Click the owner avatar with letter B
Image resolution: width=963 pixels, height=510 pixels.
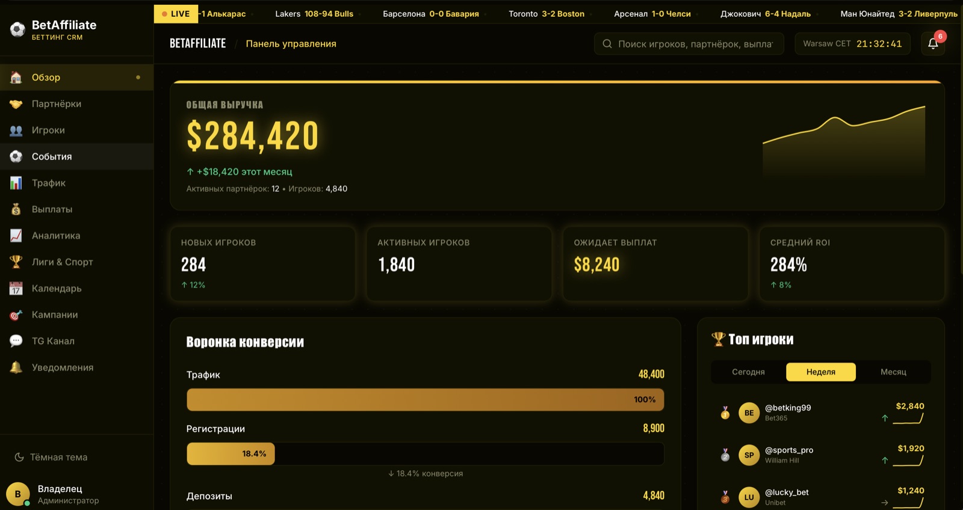point(18,494)
